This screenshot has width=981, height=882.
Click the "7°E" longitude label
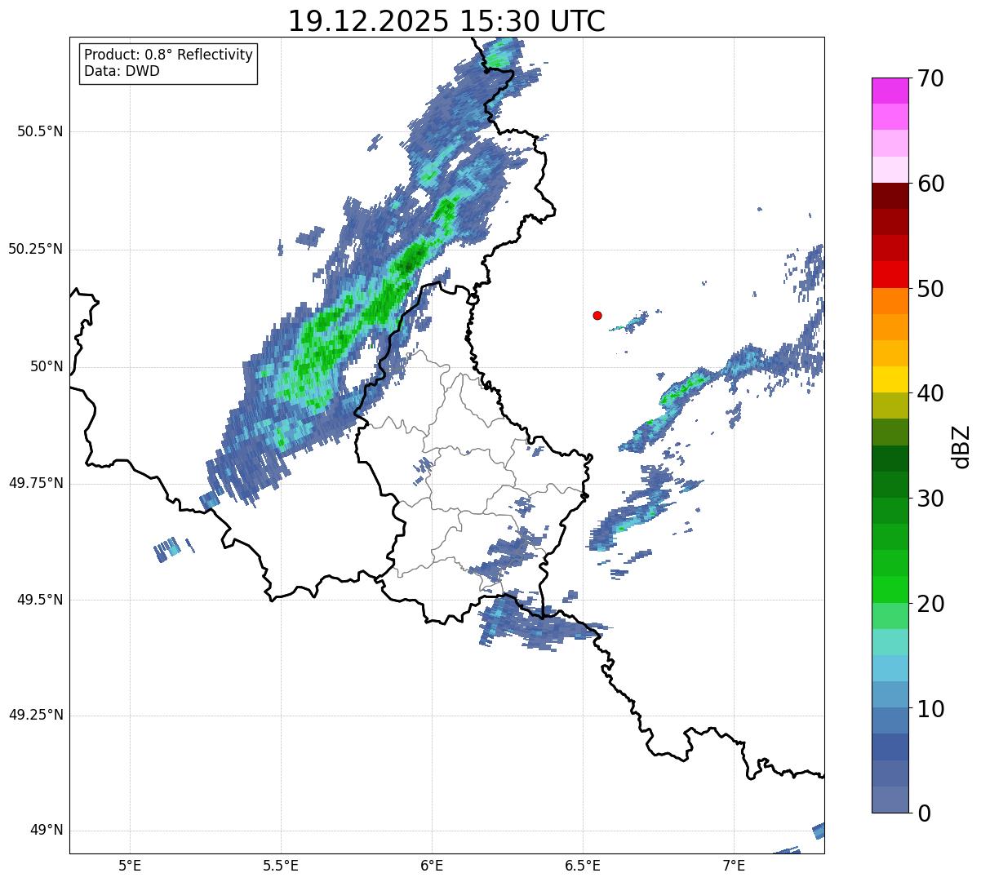click(x=734, y=866)
